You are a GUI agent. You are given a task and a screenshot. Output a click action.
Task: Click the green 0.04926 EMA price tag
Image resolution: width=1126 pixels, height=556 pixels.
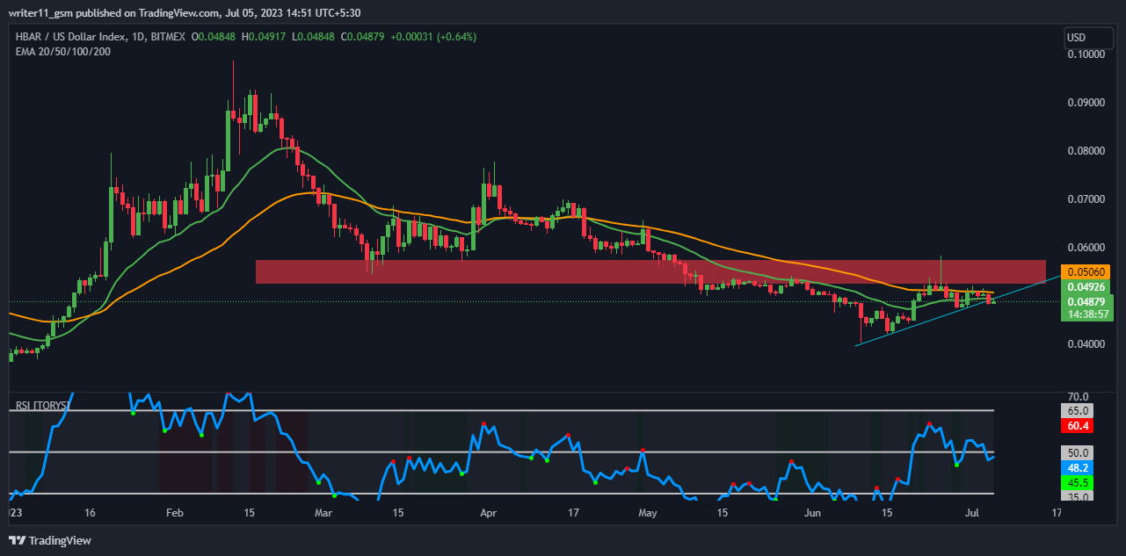[x=1085, y=286]
